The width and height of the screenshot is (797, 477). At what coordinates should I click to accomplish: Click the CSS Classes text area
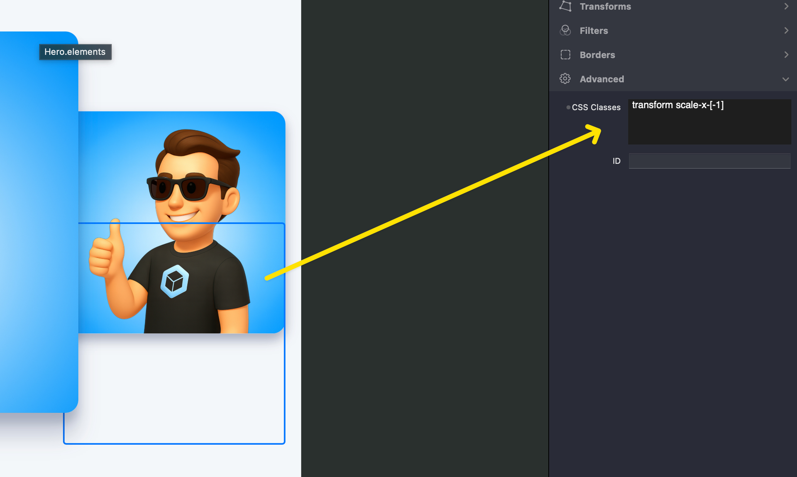click(x=709, y=122)
